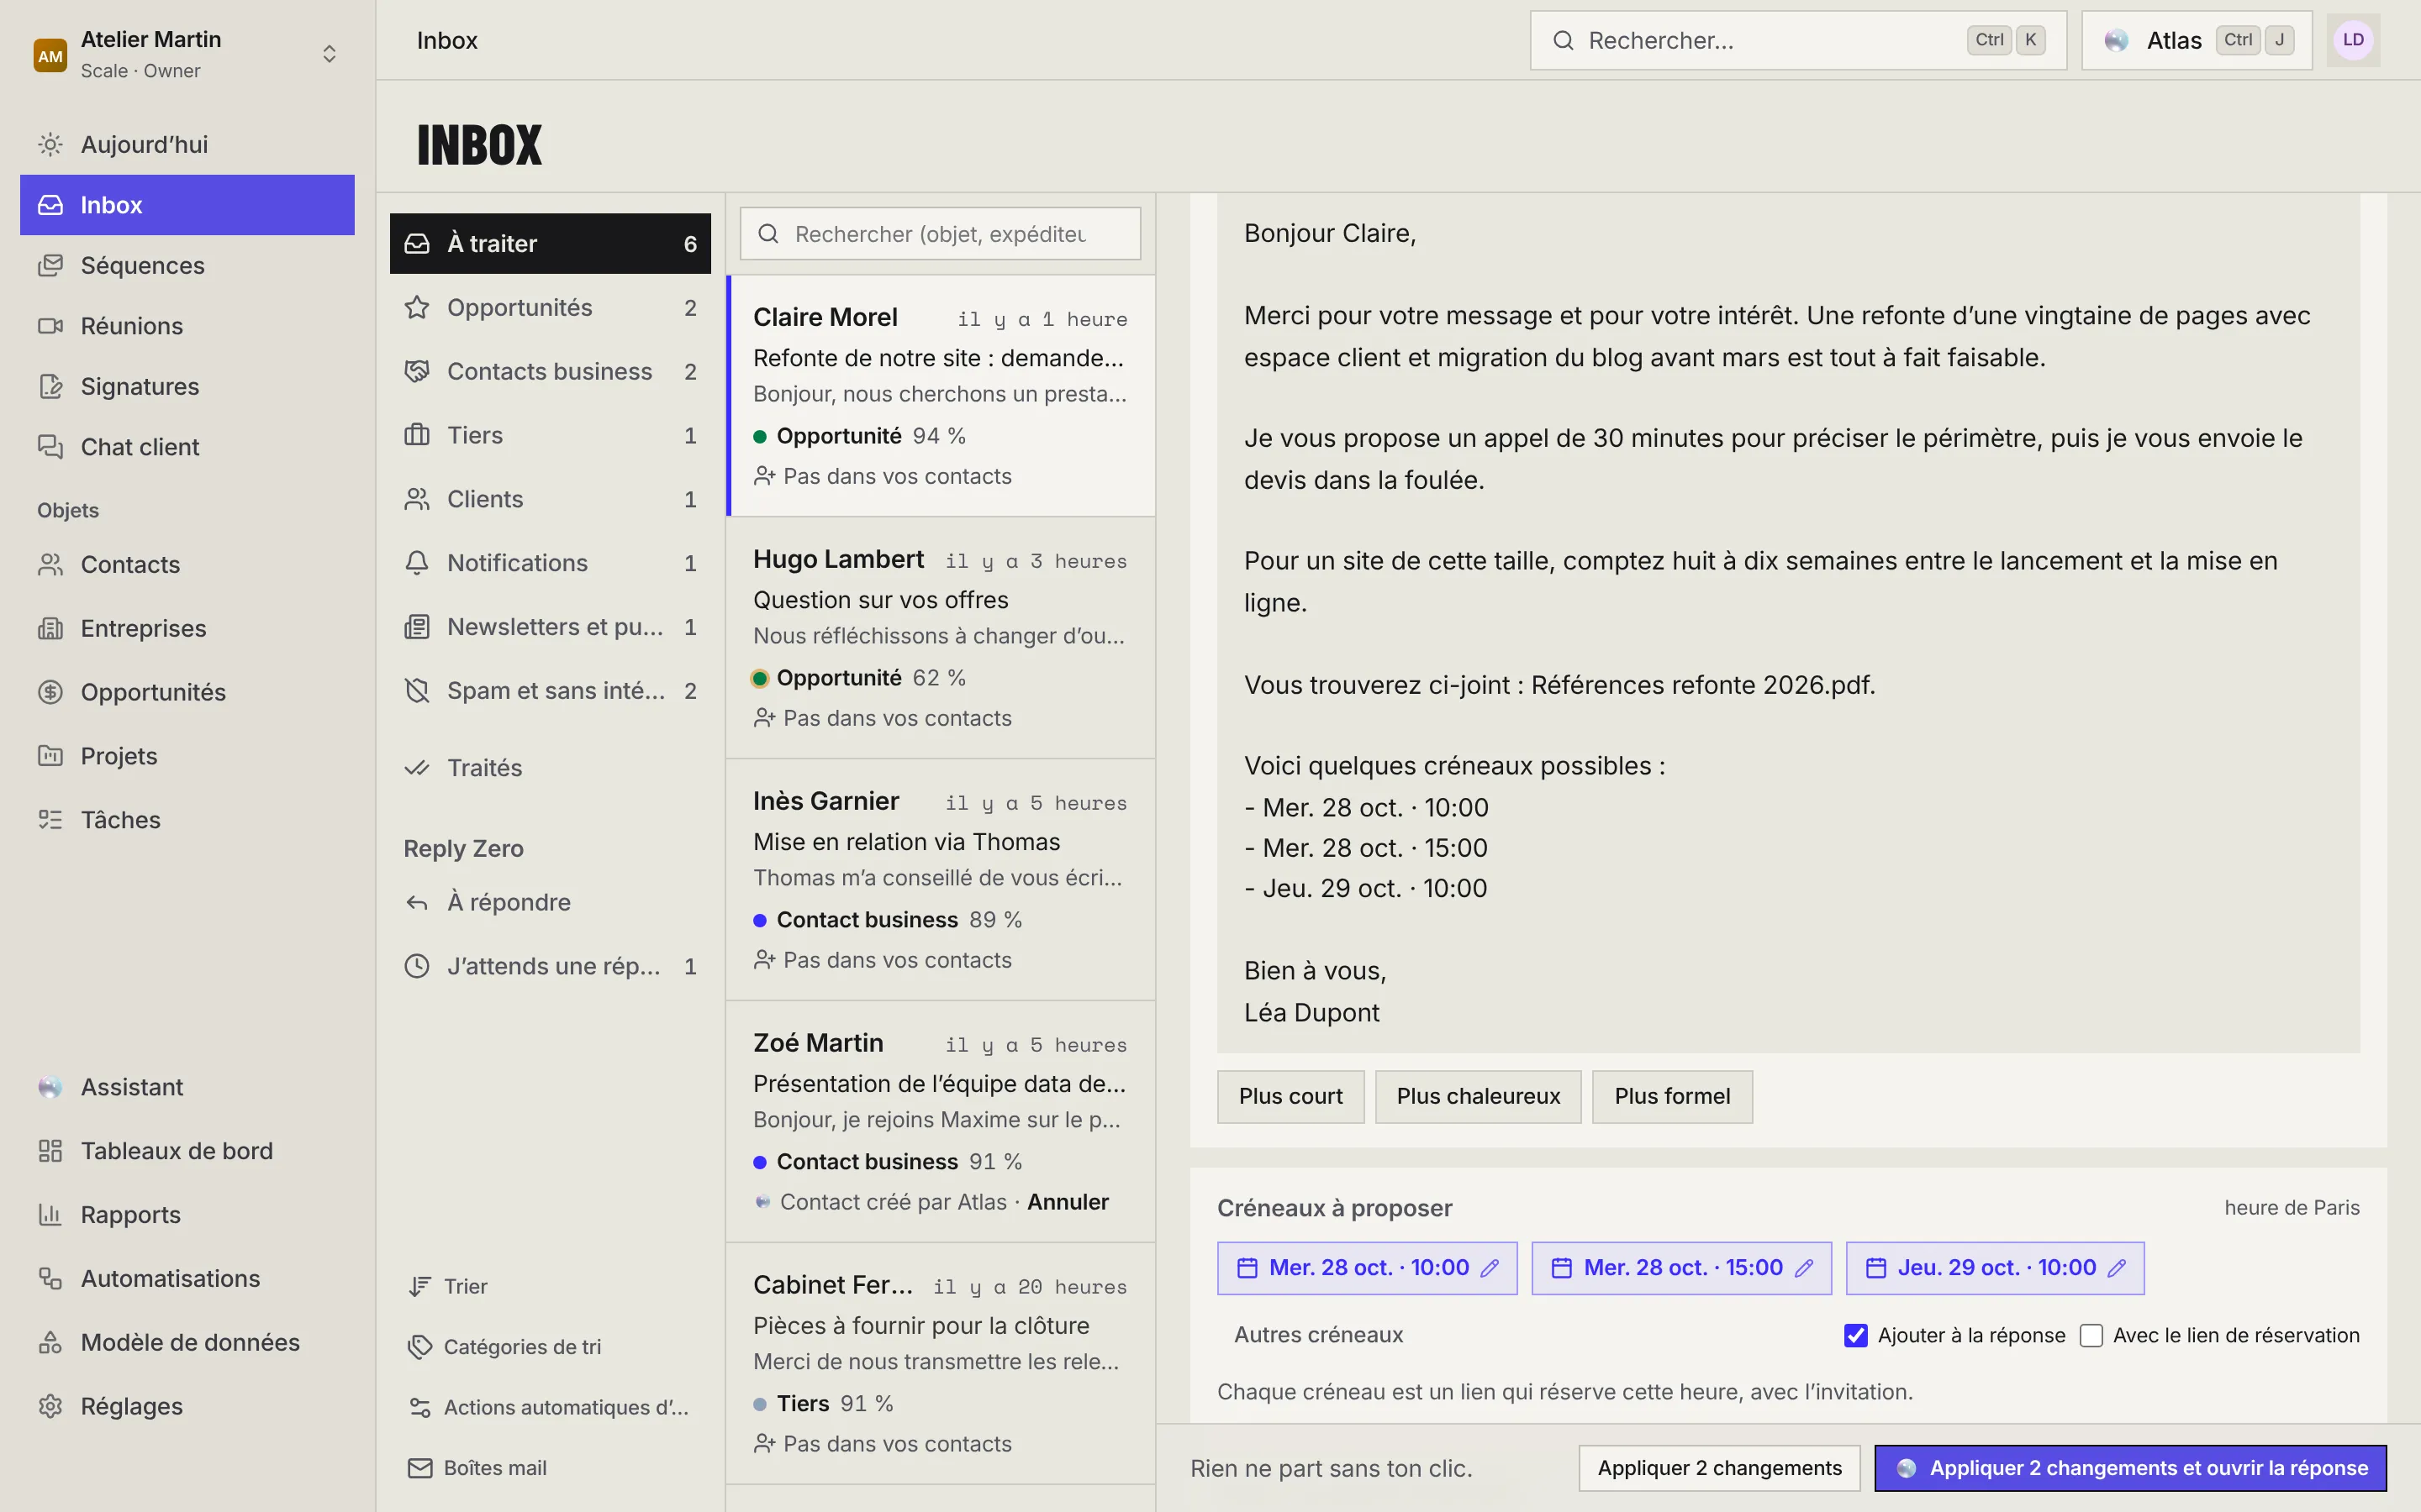The width and height of the screenshot is (2421, 1512).
Task: Open Signatures via the pen-document icon
Action: [50, 386]
